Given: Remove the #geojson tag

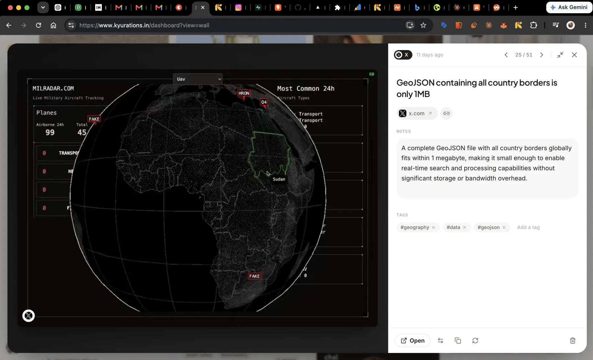Looking at the screenshot, I should (x=504, y=227).
